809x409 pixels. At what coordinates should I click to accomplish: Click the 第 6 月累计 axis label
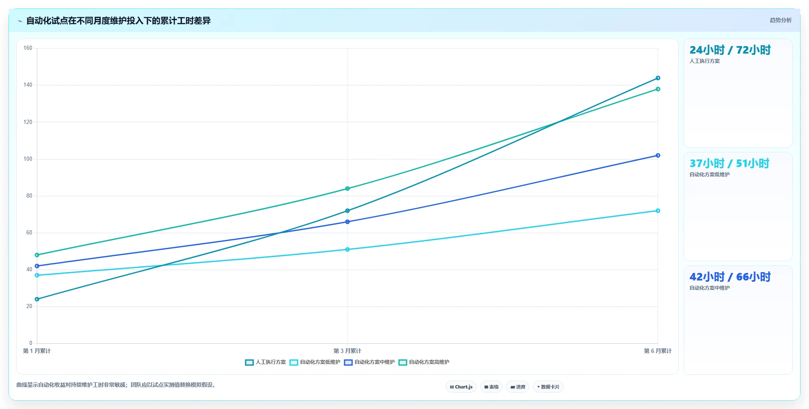658,351
